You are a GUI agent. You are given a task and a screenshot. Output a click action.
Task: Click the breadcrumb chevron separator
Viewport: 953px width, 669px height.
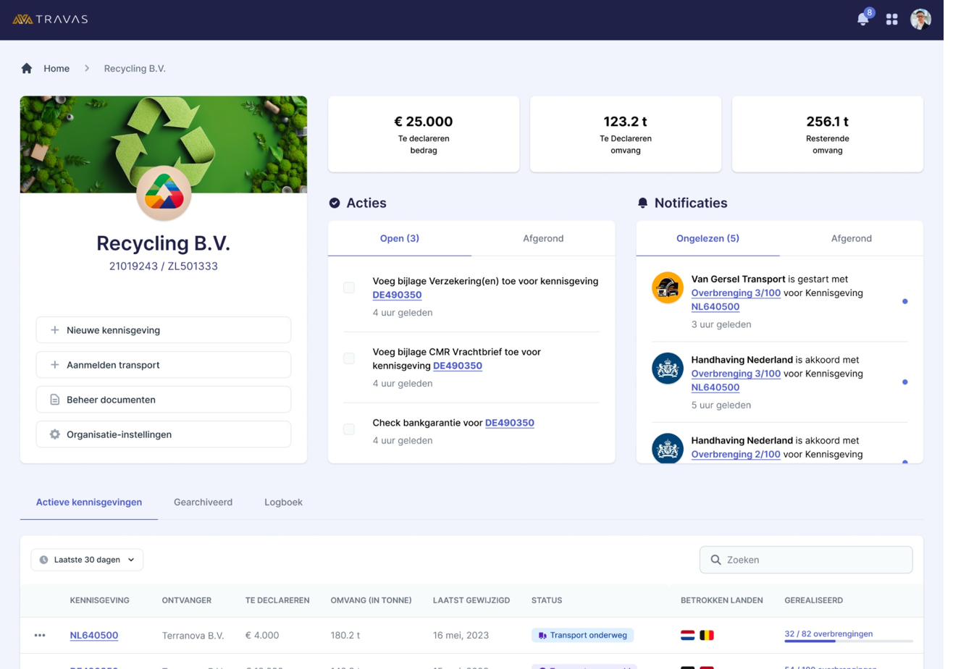tap(88, 69)
